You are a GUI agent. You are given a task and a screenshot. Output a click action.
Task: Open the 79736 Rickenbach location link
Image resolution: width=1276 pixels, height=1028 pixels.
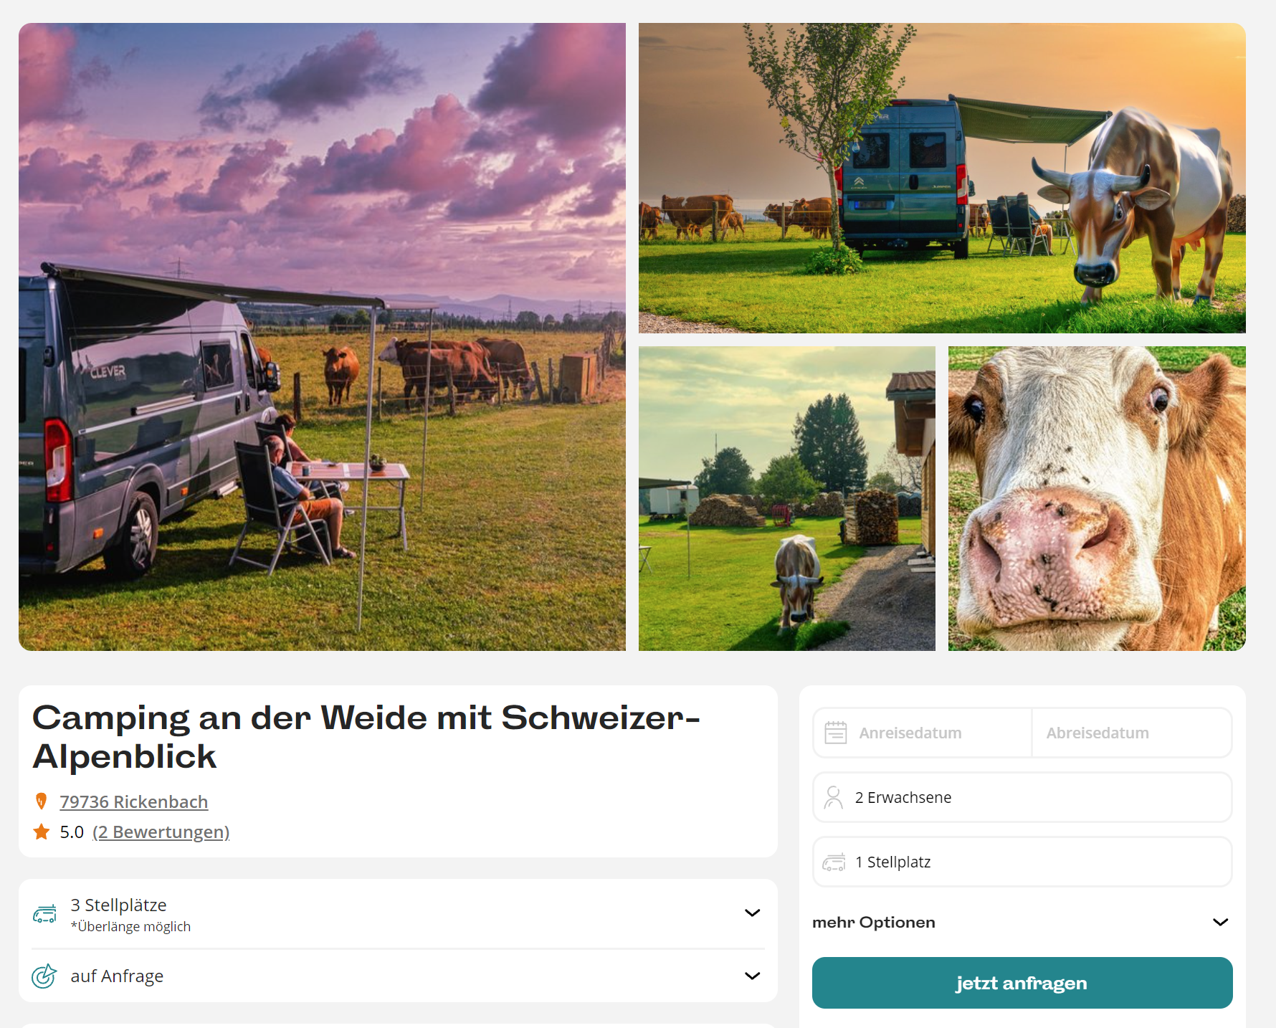coord(134,801)
